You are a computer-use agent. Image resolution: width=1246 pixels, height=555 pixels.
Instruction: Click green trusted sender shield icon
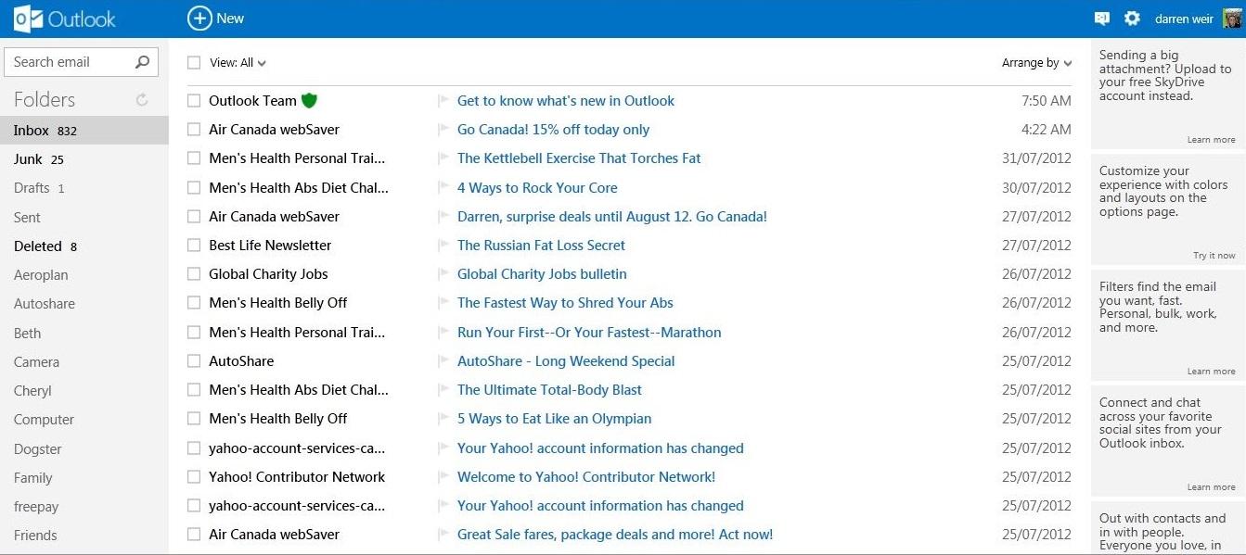[309, 101]
